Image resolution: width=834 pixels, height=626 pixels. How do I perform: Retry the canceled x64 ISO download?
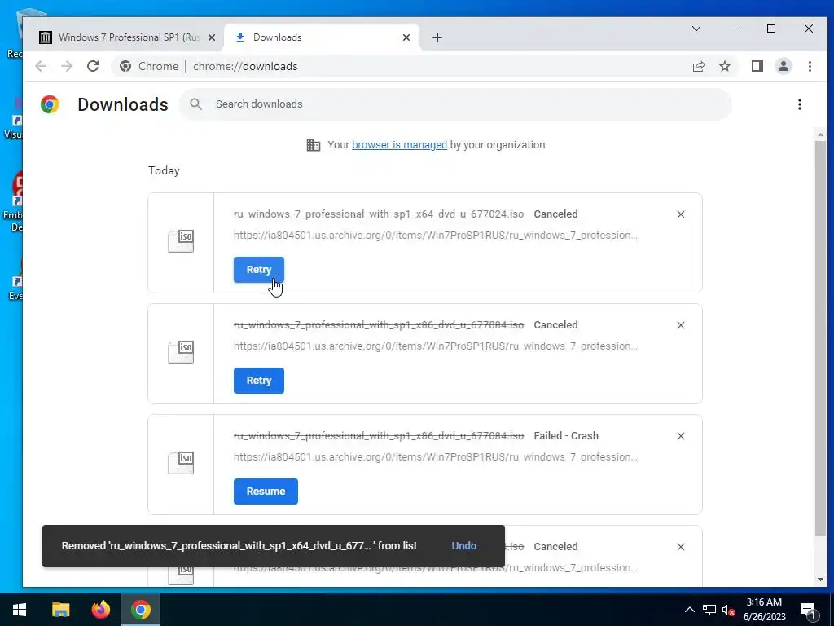(x=258, y=269)
